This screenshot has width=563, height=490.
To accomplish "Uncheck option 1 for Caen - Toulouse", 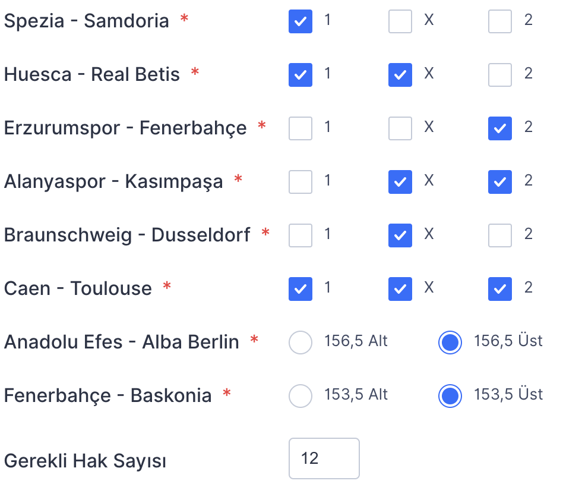I will 300,289.
